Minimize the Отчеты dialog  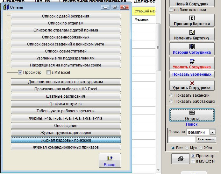tap(105, 7)
